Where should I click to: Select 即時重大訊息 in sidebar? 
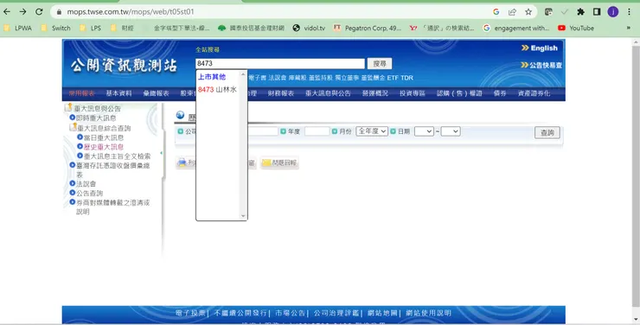tap(96, 118)
